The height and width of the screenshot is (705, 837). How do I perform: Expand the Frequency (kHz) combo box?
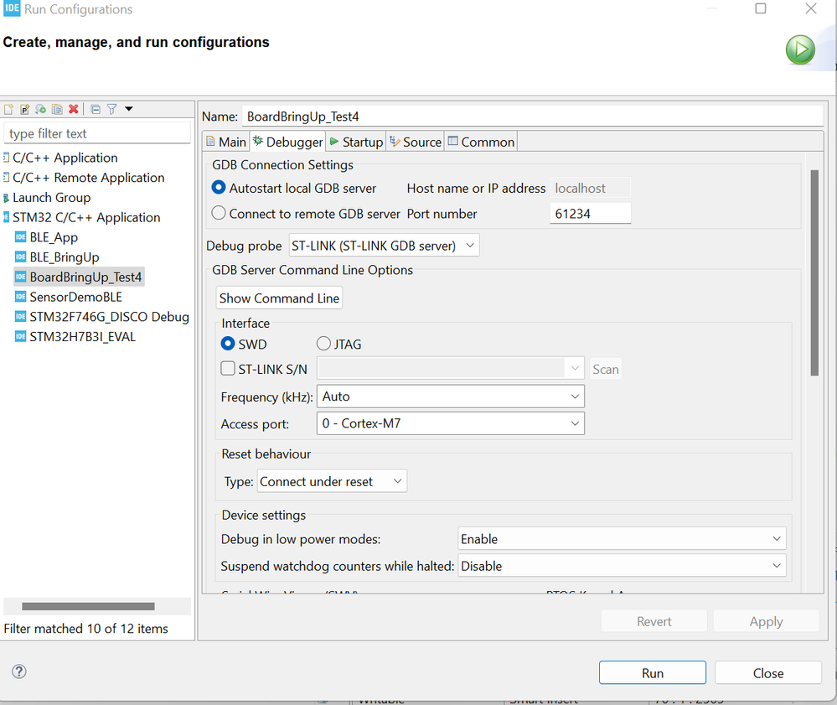point(451,397)
